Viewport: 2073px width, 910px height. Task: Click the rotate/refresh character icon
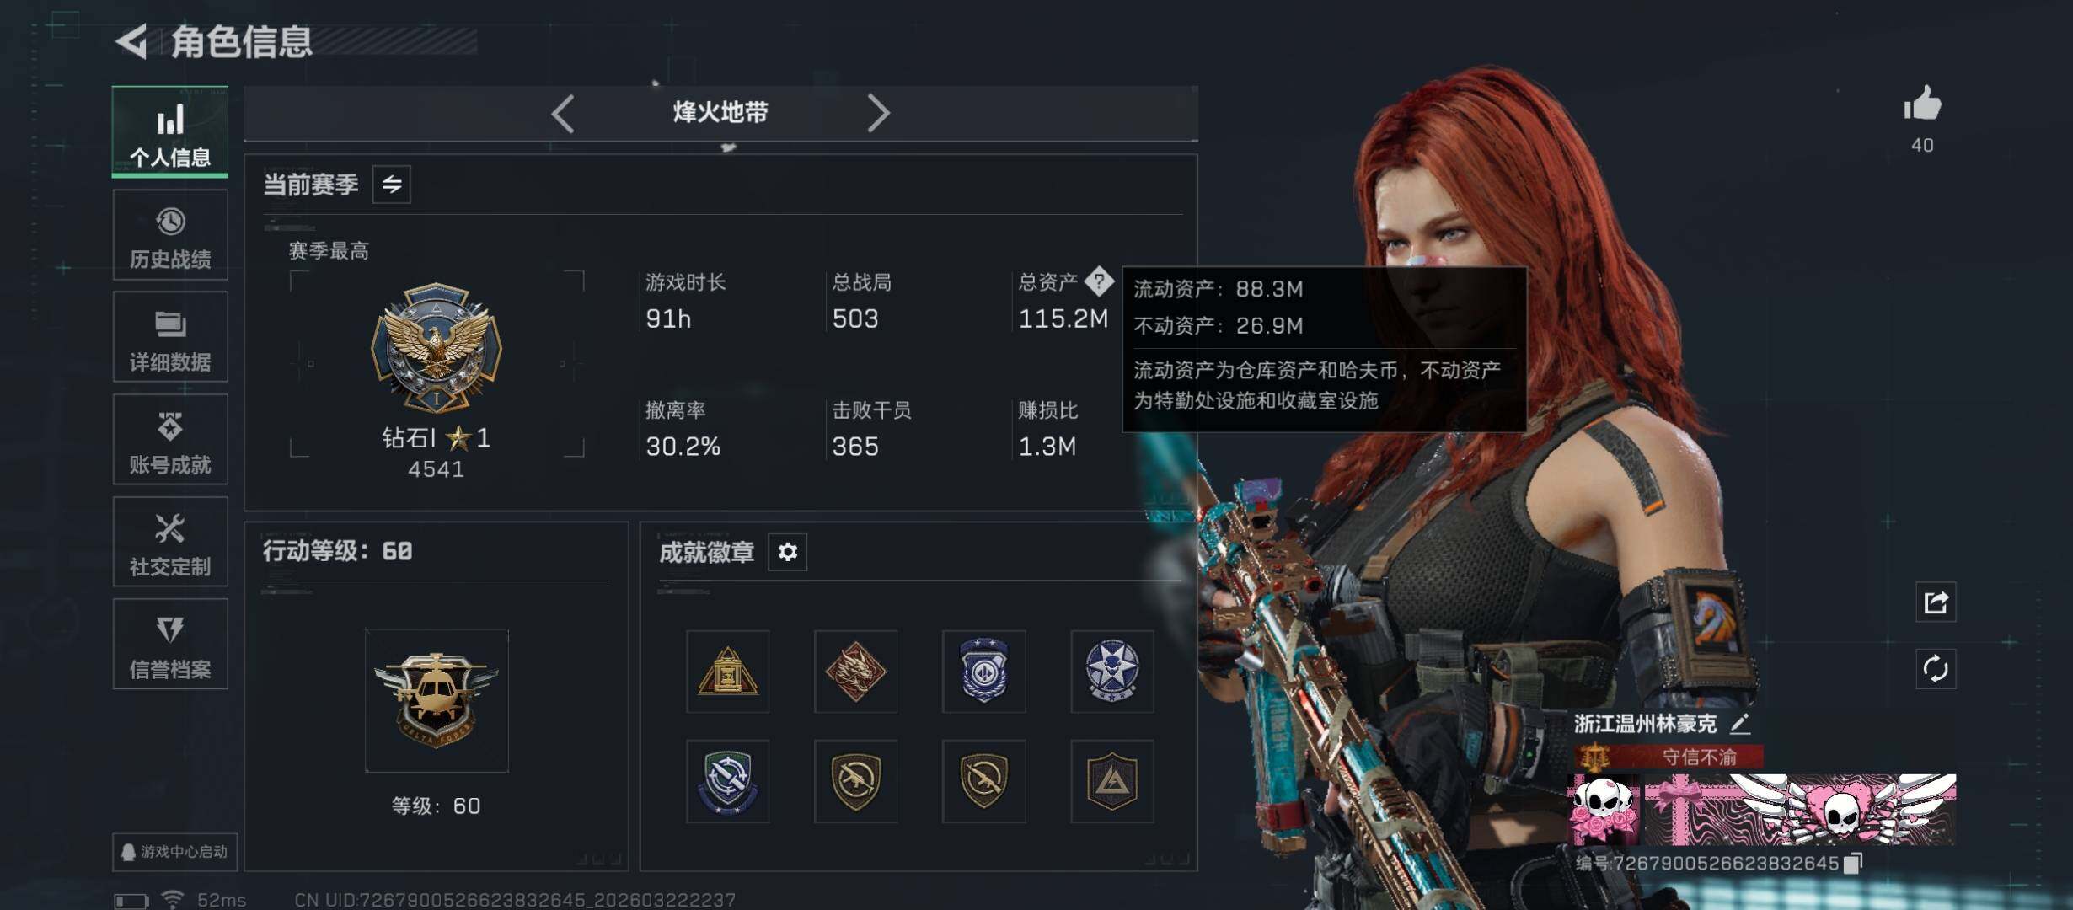1936,670
